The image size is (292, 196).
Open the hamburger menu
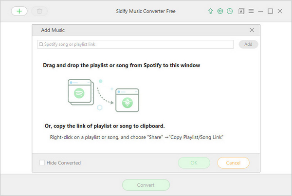[x=251, y=11]
